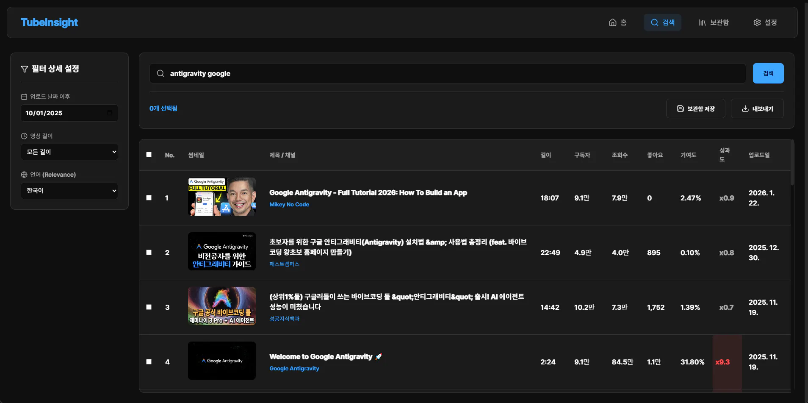Click the globe icon beside 언어 (Relevance)
The width and height of the screenshot is (808, 403).
(x=24, y=175)
